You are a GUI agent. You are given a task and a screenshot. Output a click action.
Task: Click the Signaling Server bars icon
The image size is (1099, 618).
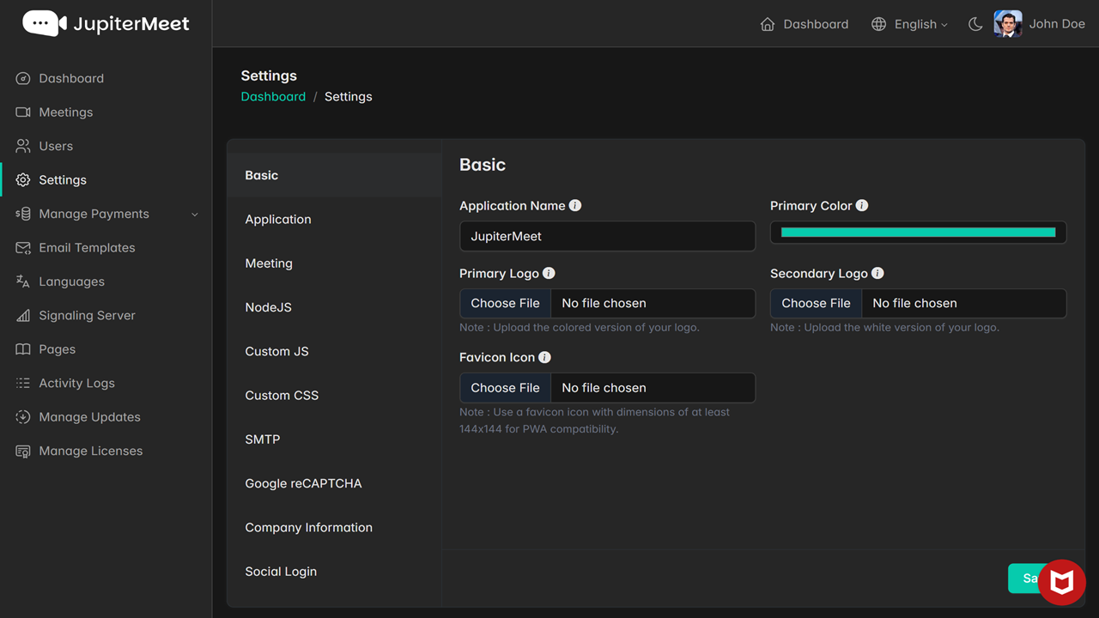[23, 316]
